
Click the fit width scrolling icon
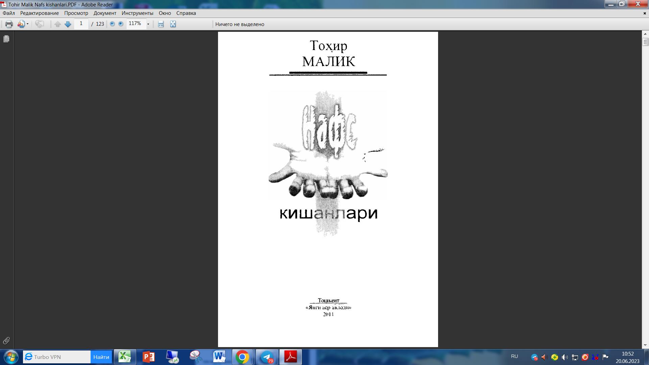pos(161,24)
